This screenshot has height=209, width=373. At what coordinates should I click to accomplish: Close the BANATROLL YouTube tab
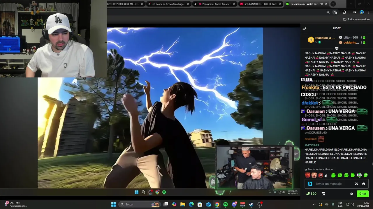point(280,4)
